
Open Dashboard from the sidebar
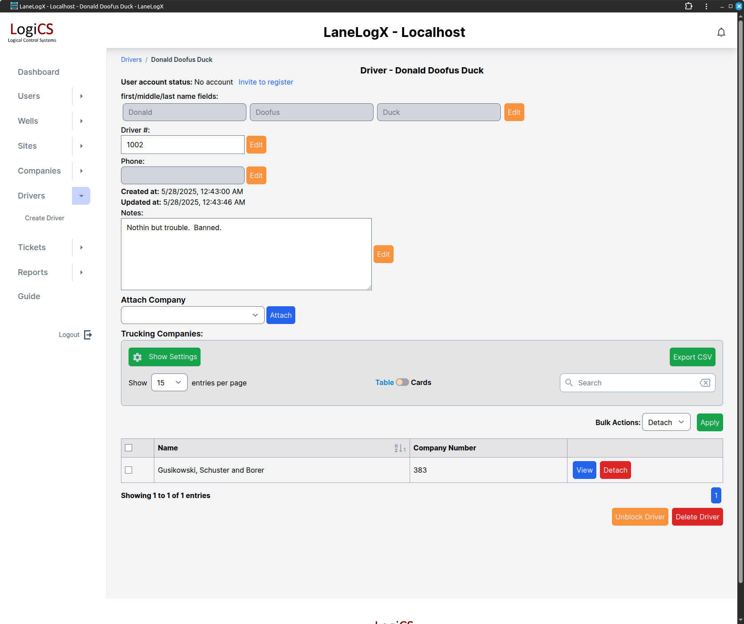pos(38,72)
